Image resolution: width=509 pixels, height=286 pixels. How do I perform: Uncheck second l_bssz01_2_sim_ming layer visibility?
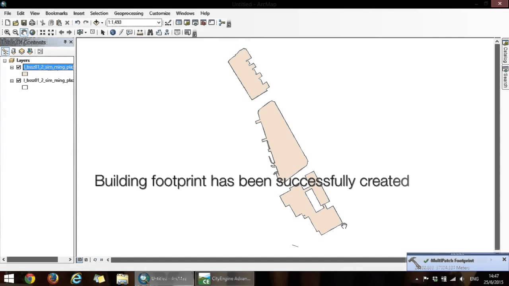click(18, 81)
